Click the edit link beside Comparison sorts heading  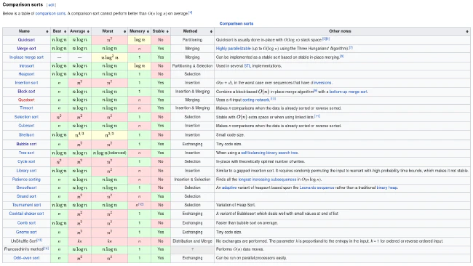52,5
